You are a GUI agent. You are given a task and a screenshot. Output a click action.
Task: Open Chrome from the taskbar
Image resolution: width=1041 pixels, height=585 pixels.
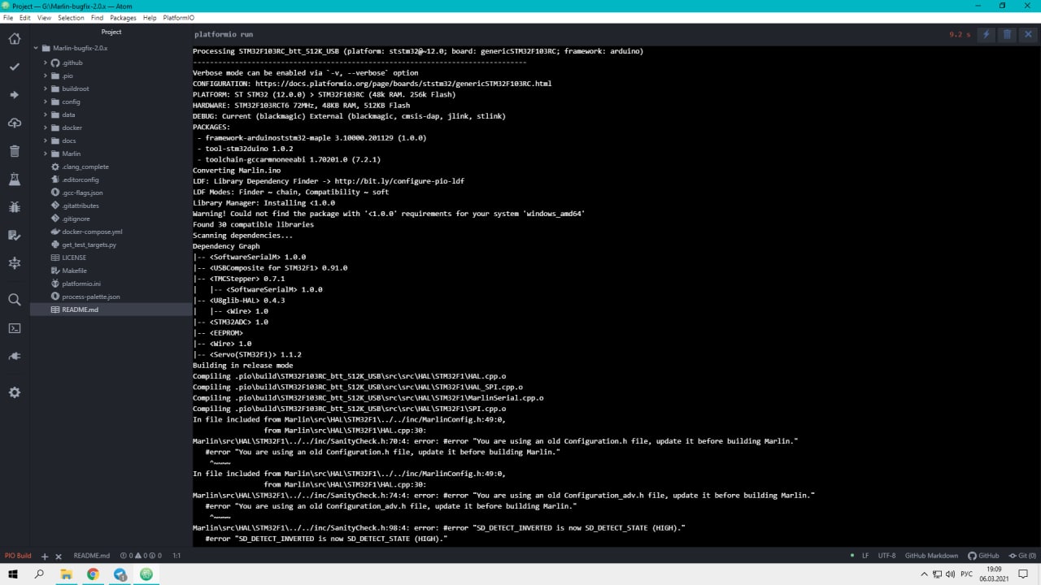pyautogui.click(x=93, y=574)
